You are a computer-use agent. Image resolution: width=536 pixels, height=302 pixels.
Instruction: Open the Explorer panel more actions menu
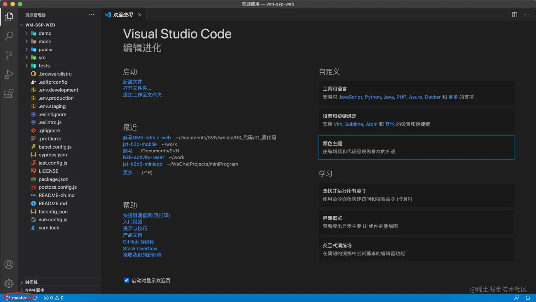pos(92,15)
